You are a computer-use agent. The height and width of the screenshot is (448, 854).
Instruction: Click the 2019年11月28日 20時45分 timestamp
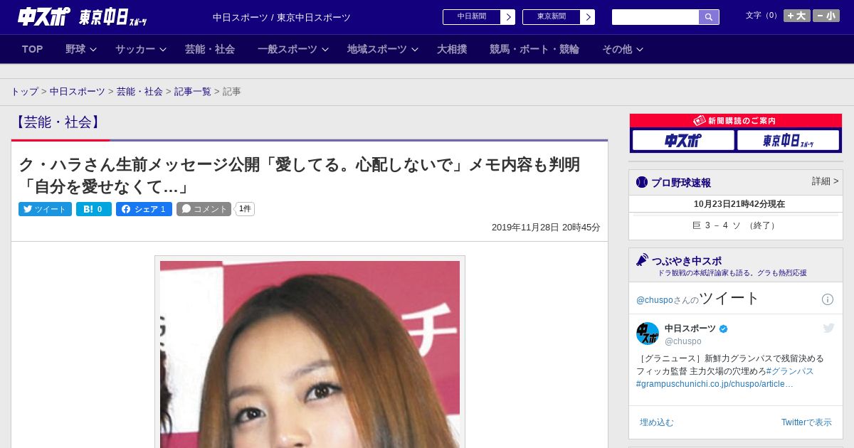[x=546, y=228]
